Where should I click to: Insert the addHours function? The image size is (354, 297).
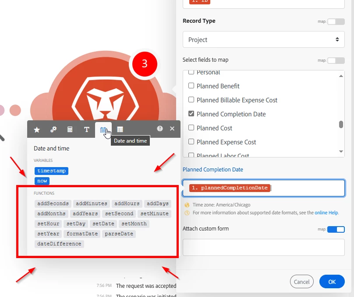[127, 203]
